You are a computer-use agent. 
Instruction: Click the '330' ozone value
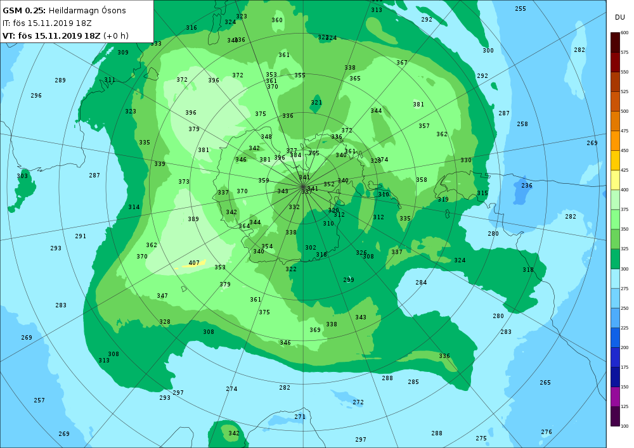tap(466, 160)
